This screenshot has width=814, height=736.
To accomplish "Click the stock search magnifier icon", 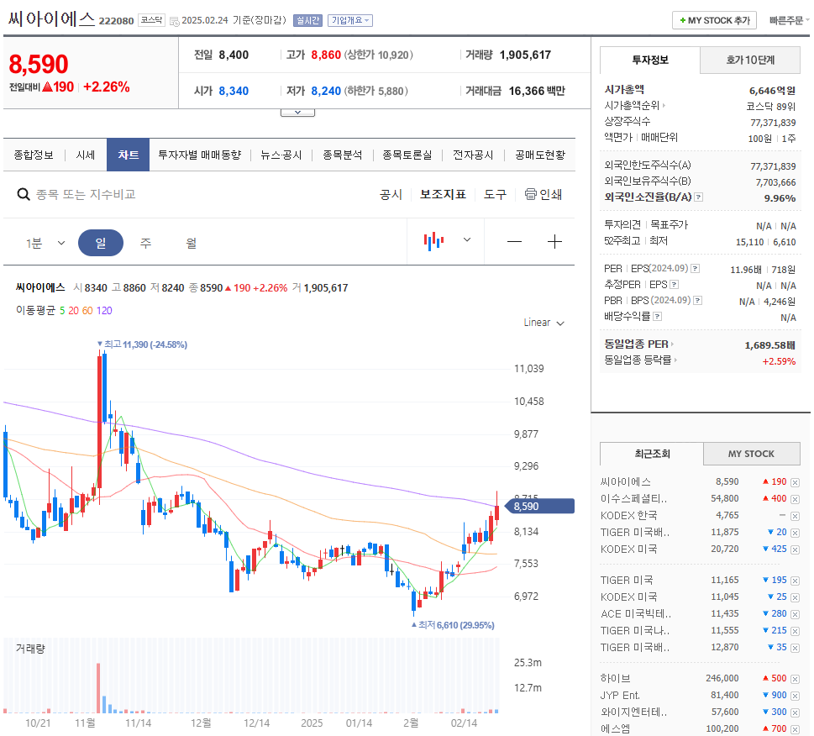I will click(x=24, y=194).
